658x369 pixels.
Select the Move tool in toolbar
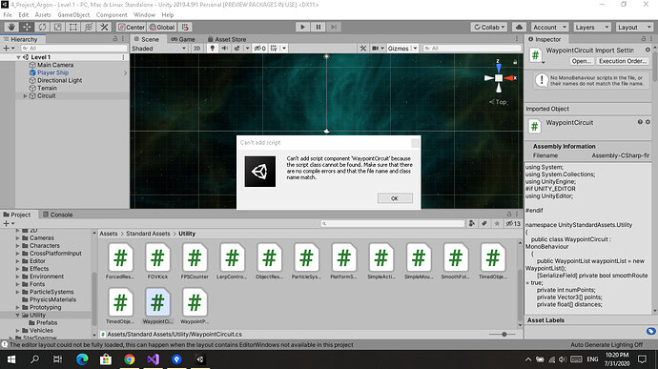coord(27,27)
